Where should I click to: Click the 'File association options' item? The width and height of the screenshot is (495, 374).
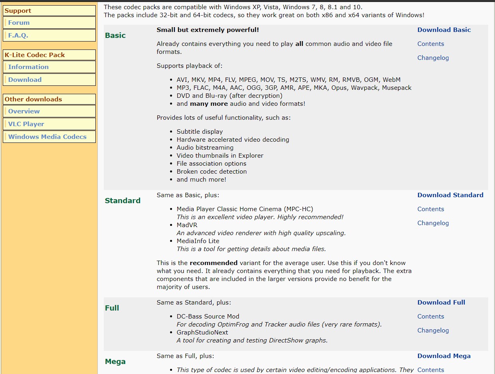211,164
